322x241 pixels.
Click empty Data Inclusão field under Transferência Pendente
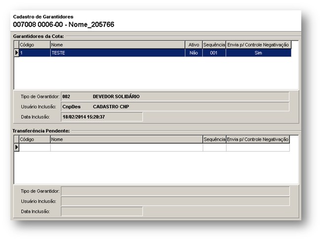tap(102, 211)
